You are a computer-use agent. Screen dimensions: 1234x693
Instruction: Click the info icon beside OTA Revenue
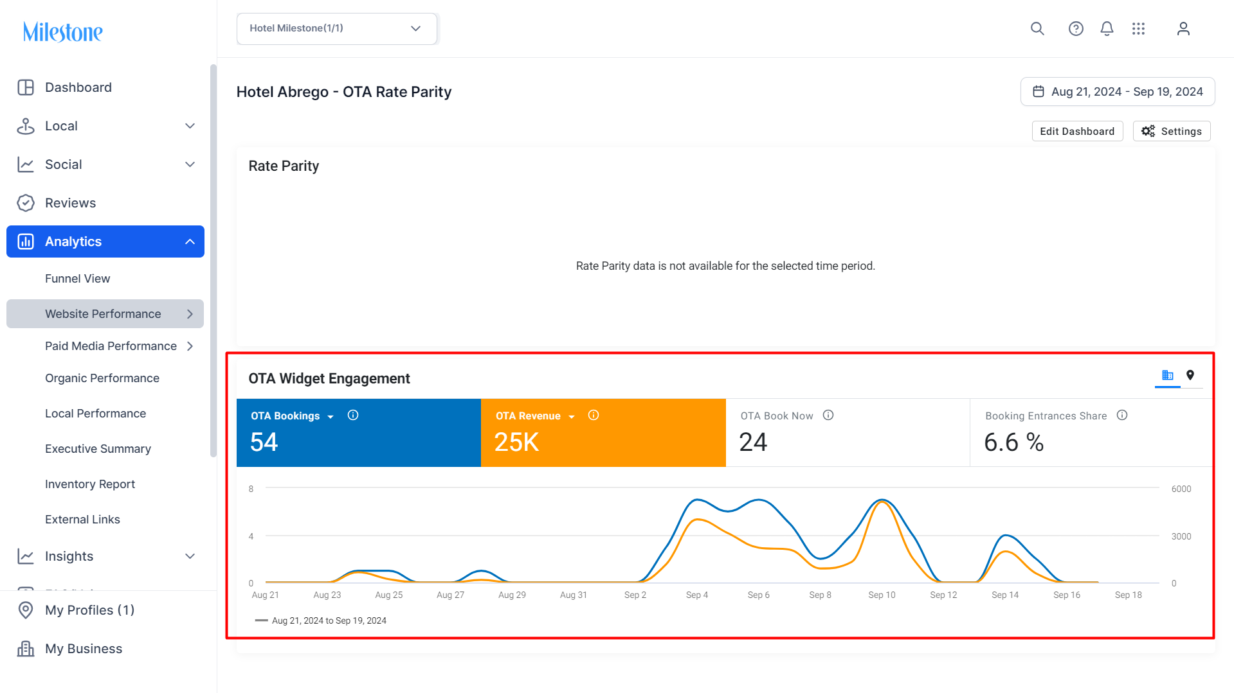(x=594, y=415)
